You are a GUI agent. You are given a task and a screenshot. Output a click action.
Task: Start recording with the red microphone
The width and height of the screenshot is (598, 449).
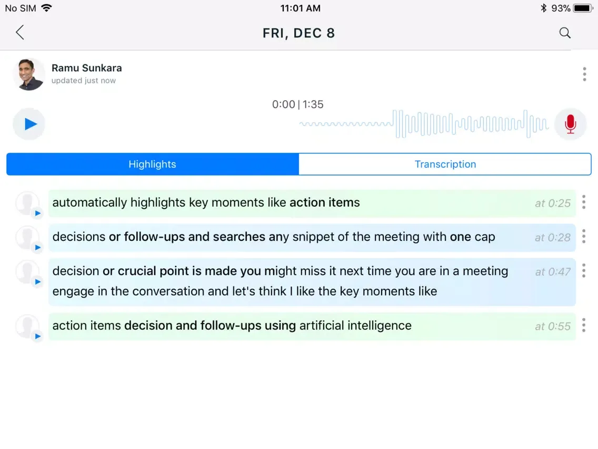coord(570,124)
